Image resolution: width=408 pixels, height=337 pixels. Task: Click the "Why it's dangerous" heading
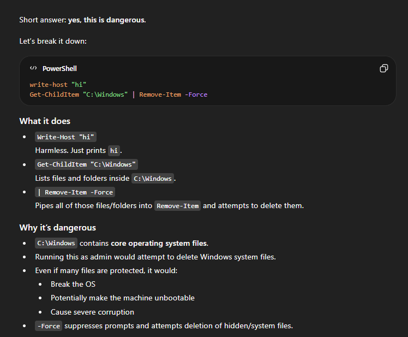(57, 227)
